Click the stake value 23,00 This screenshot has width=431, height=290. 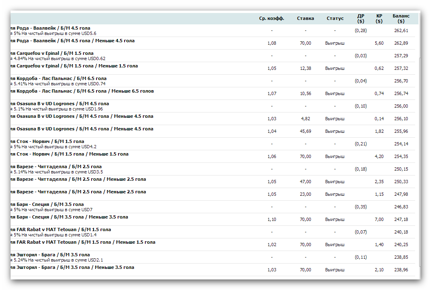click(305, 194)
